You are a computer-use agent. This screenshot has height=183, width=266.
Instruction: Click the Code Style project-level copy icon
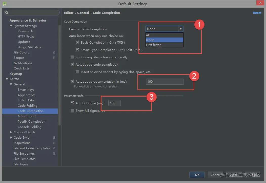point(54,137)
